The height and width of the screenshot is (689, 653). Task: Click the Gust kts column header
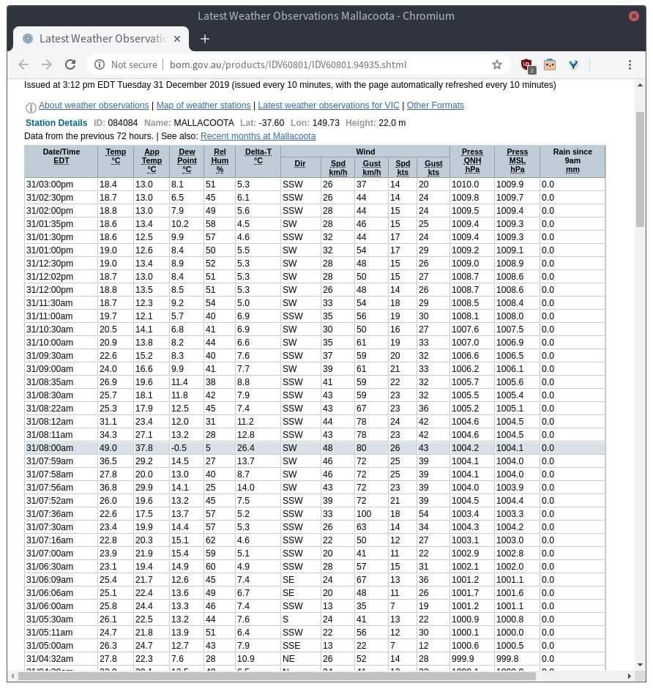tap(433, 168)
